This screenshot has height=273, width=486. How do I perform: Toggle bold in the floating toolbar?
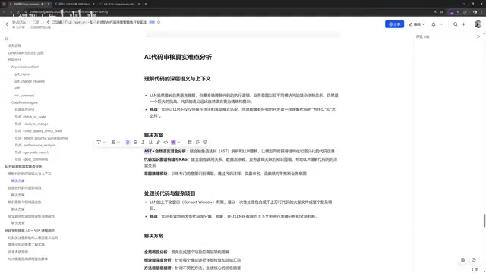pos(128,142)
